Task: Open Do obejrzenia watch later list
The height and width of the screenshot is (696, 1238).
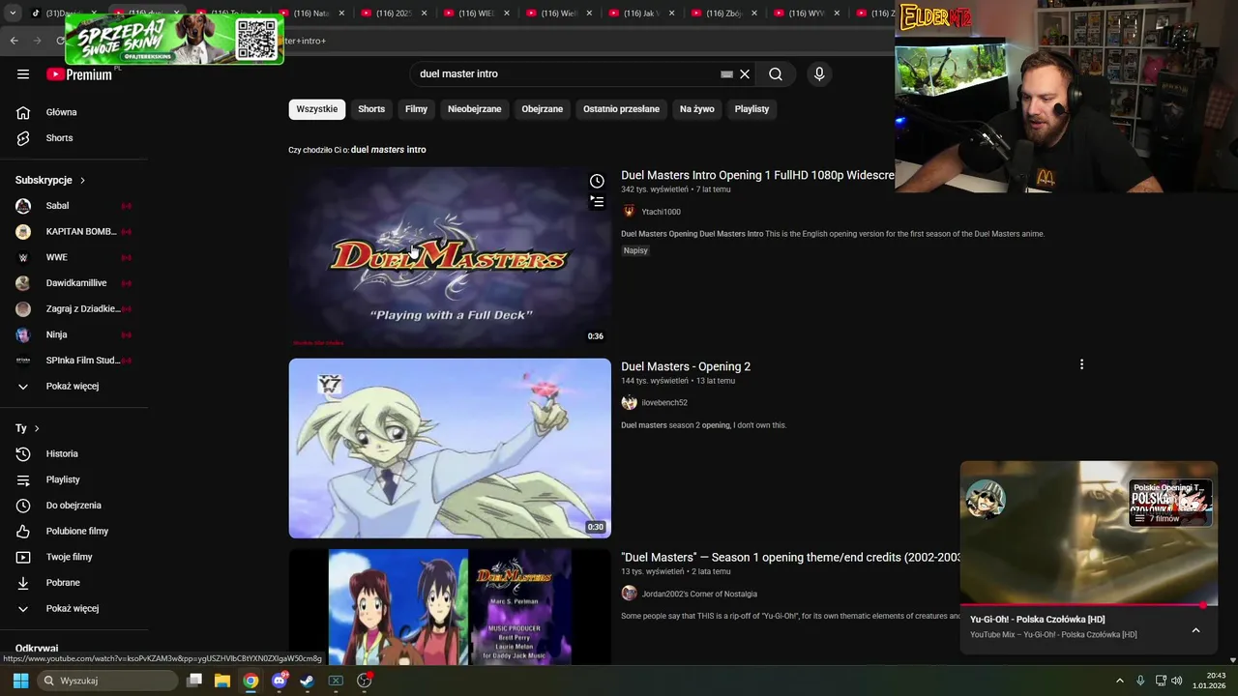Action: tap(74, 506)
